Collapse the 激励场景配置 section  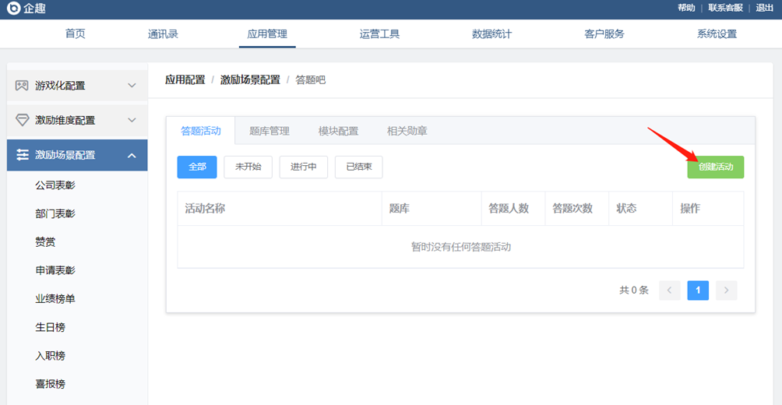pyautogui.click(x=132, y=156)
